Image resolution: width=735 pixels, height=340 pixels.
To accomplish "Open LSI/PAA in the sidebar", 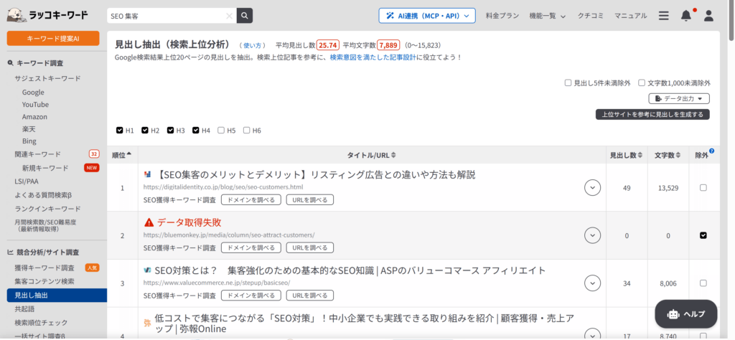I will [x=27, y=181].
